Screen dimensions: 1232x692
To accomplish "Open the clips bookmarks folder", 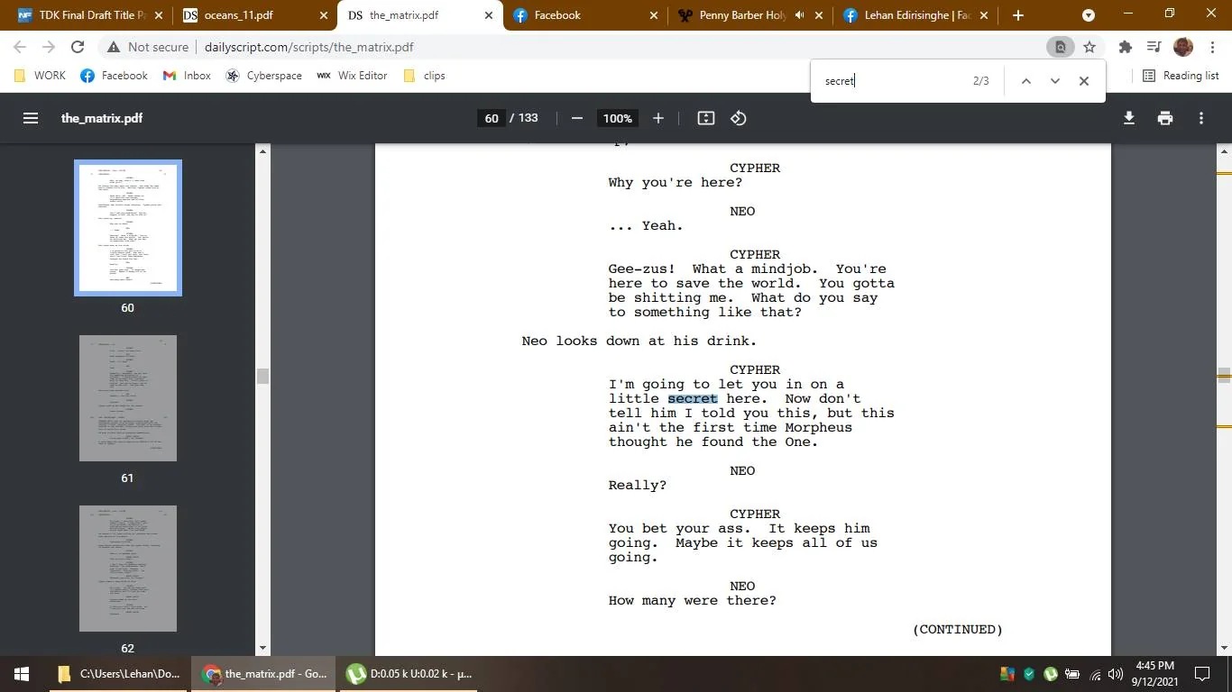I will (424, 76).
